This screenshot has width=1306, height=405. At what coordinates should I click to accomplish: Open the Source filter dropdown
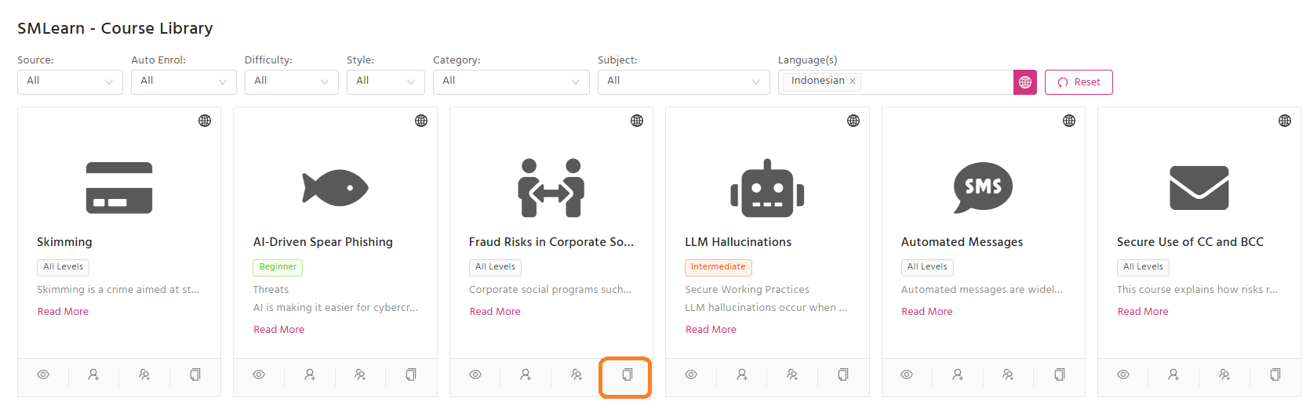click(x=70, y=81)
